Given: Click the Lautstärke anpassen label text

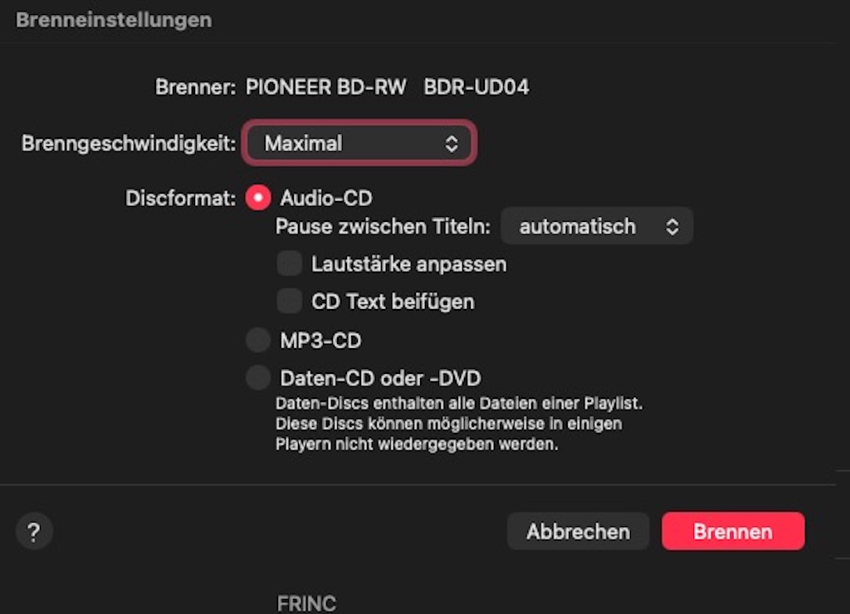Looking at the screenshot, I should click(x=408, y=265).
